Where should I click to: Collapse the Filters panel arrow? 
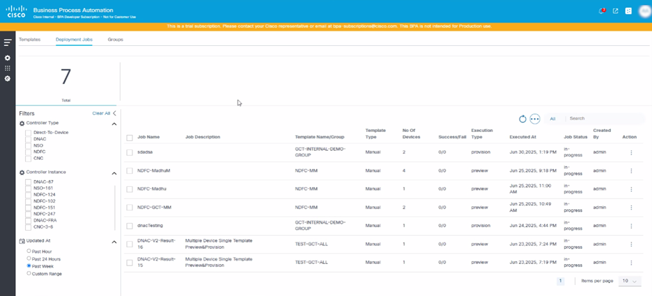pos(114,113)
